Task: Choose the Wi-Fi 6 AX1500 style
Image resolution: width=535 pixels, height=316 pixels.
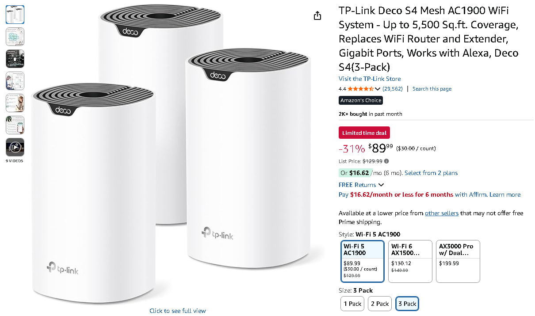Action: (x=410, y=261)
